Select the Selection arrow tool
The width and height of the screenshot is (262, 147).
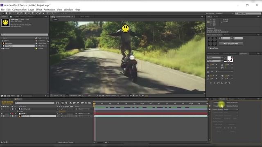[3, 13]
